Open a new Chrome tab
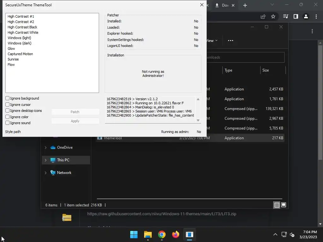323x242 pixels. click(245, 5)
